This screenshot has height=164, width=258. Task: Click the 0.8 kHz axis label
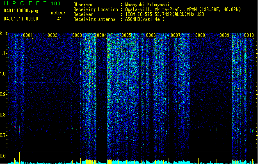point(4,115)
